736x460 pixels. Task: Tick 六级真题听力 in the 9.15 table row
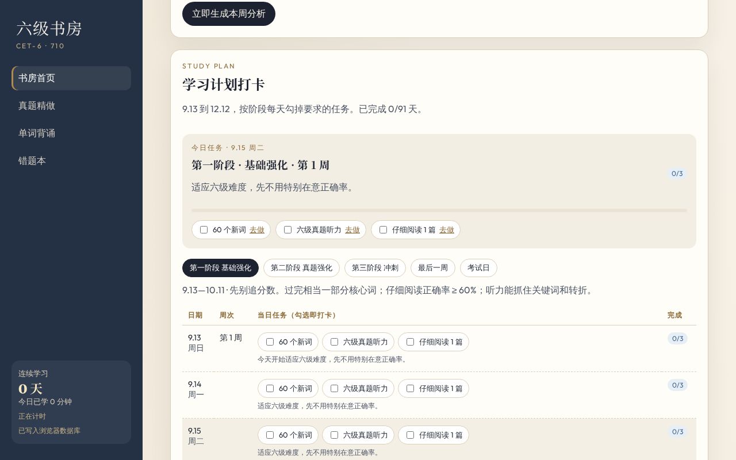pos(334,435)
